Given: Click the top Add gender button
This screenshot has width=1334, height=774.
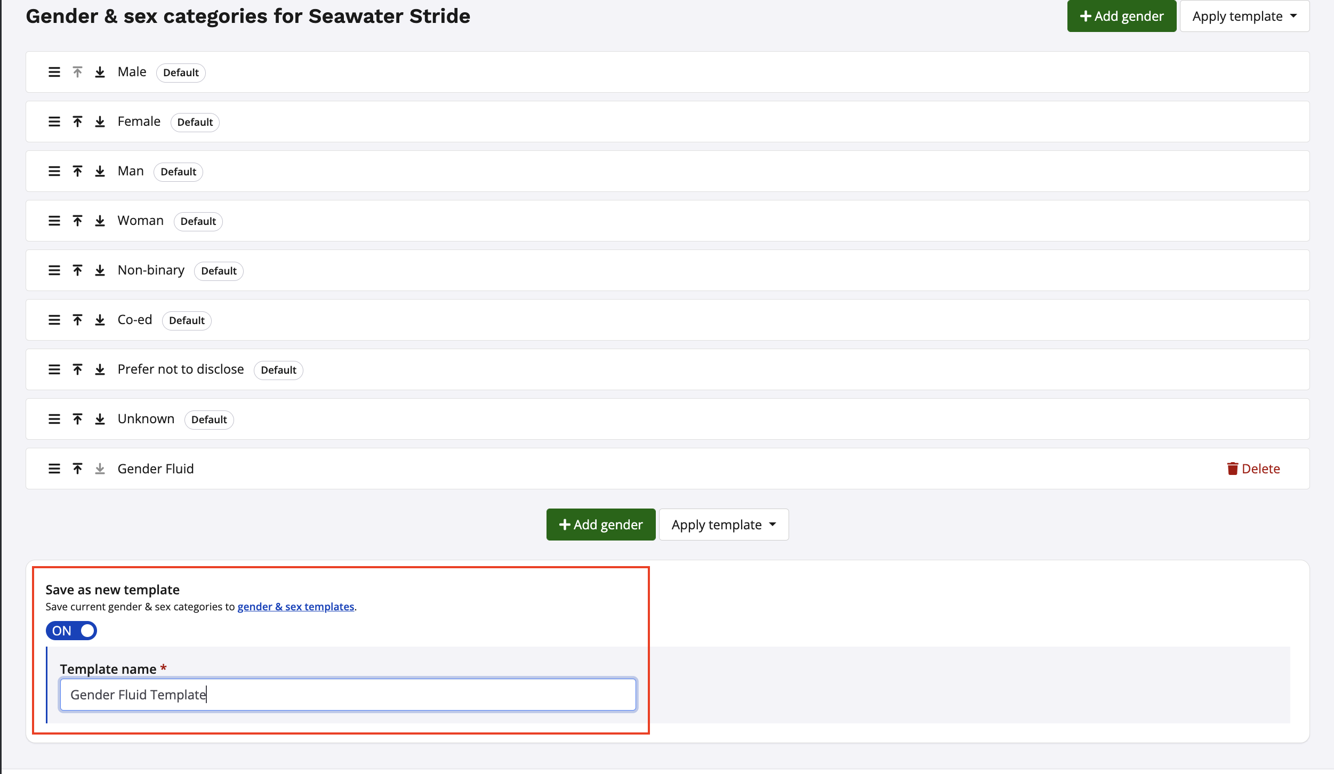Looking at the screenshot, I should (1121, 17).
